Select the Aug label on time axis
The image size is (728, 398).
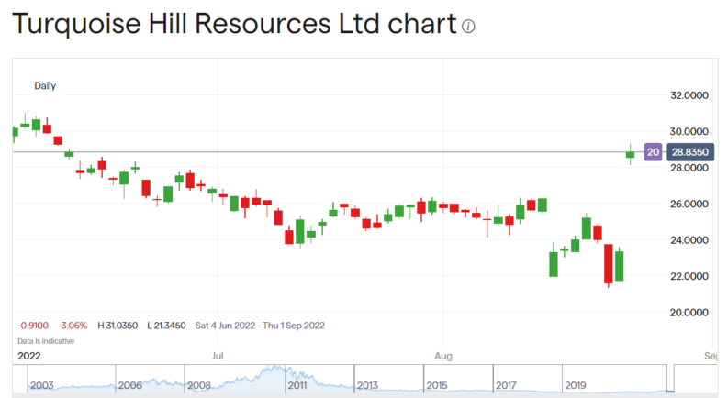pyautogui.click(x=442, y=356)
